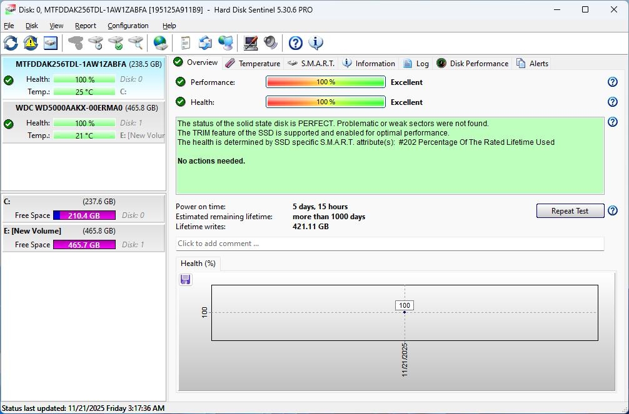The height and width of the screenshot is (414, 629).
Task: Open the Configuration menu
Action: coord(128,26)
